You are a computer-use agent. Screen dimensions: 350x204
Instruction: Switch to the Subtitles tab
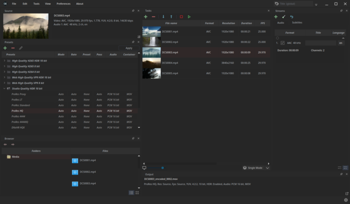[x=297, y=22]
